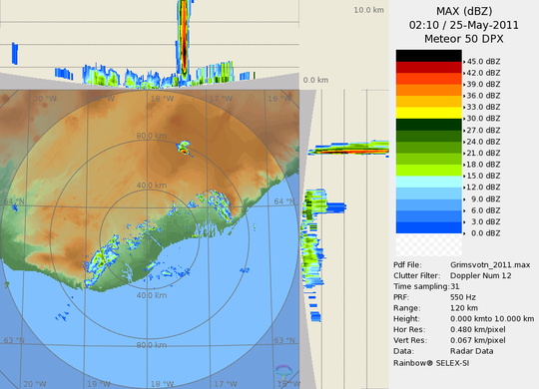This screenshot has width=539, height=389.
Task: Click the 40.0 km range ring label south
Action: pyautogui.click(x=152, y=295)
